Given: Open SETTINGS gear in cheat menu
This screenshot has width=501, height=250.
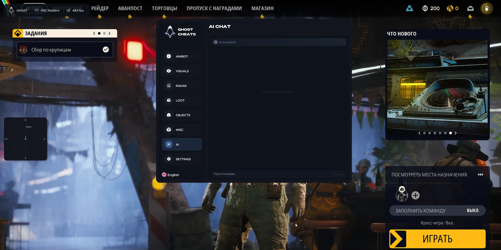Looking at the screenshot, I should (x=182, y=159).
